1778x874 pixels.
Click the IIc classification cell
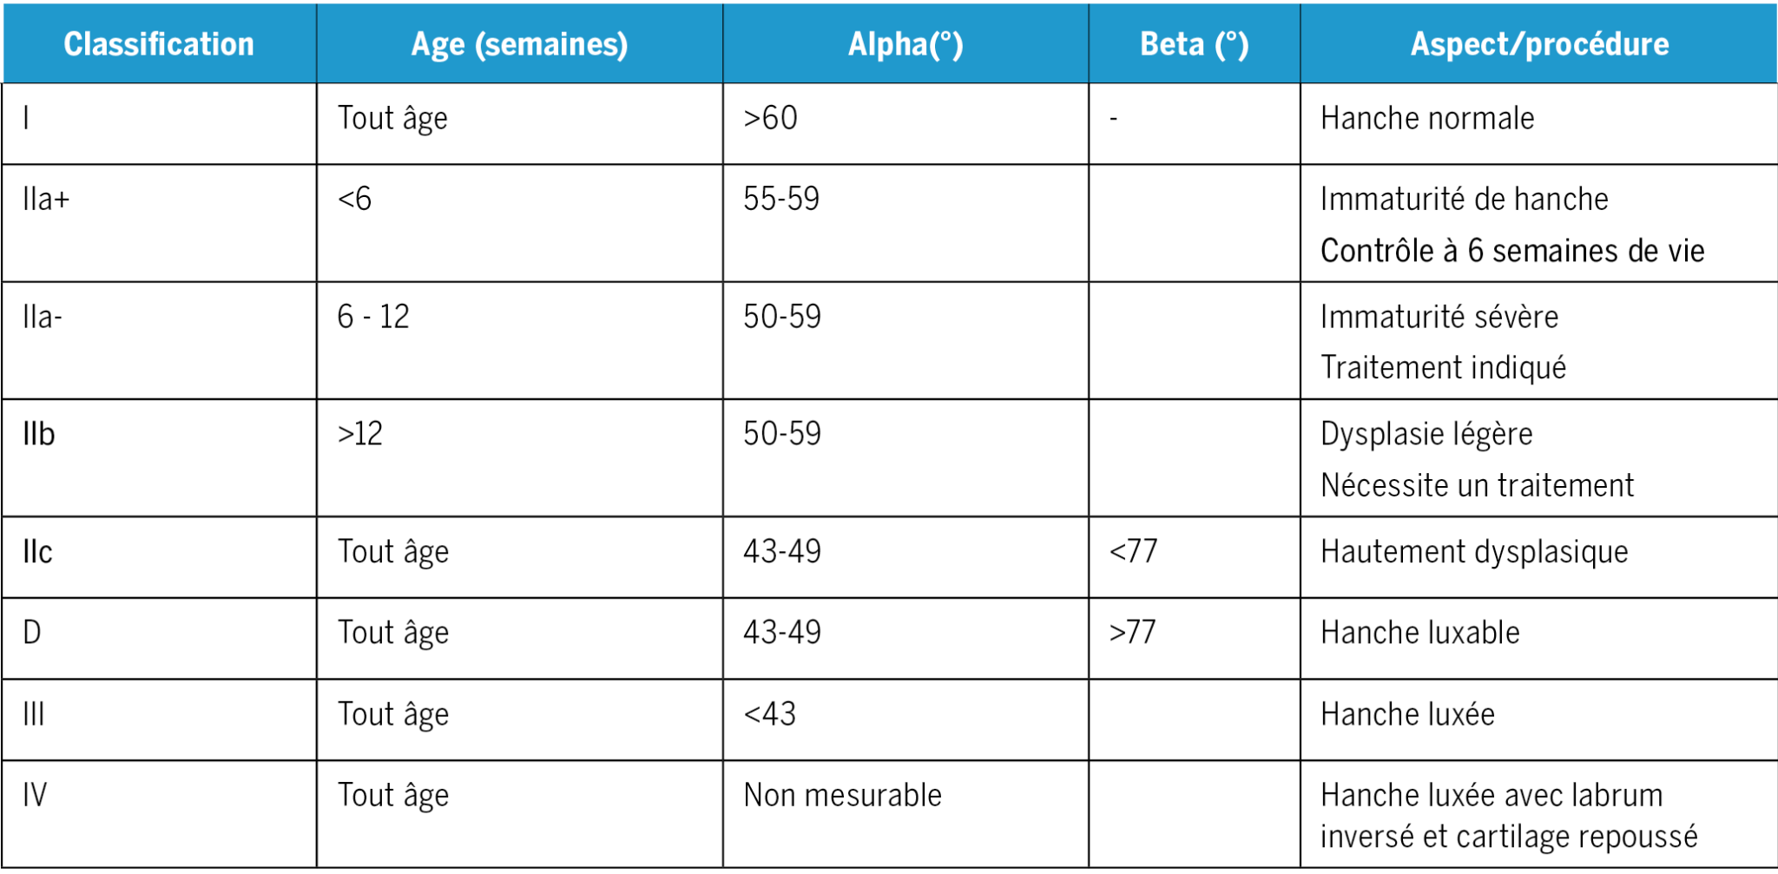(x=38, y=552)
